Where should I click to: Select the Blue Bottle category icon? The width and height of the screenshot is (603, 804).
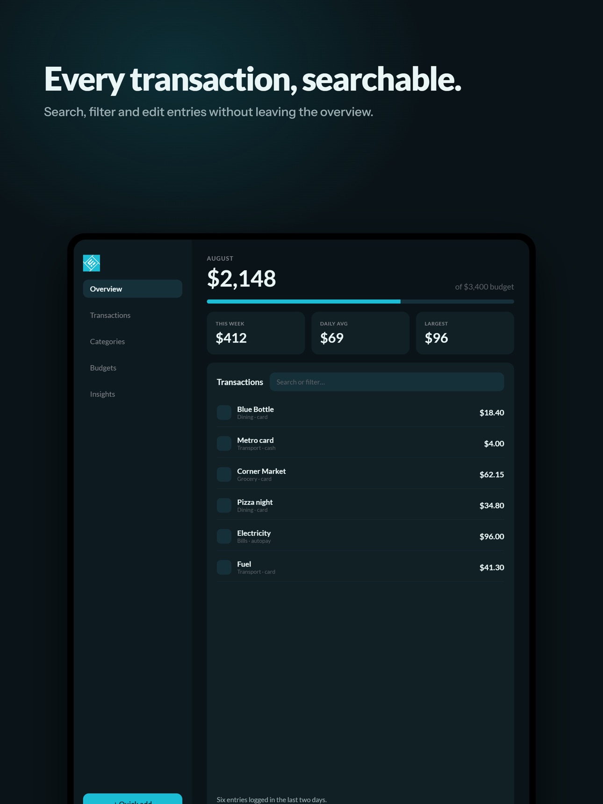point(224,412)
